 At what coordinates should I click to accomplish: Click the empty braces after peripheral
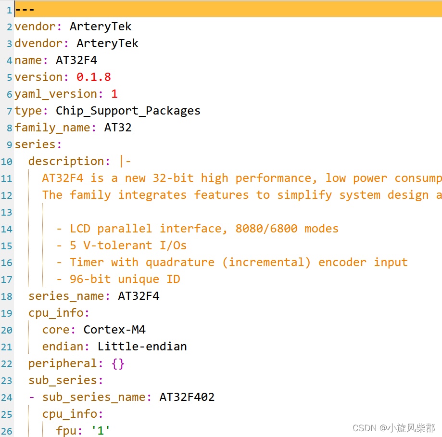(x=118, y=363)
